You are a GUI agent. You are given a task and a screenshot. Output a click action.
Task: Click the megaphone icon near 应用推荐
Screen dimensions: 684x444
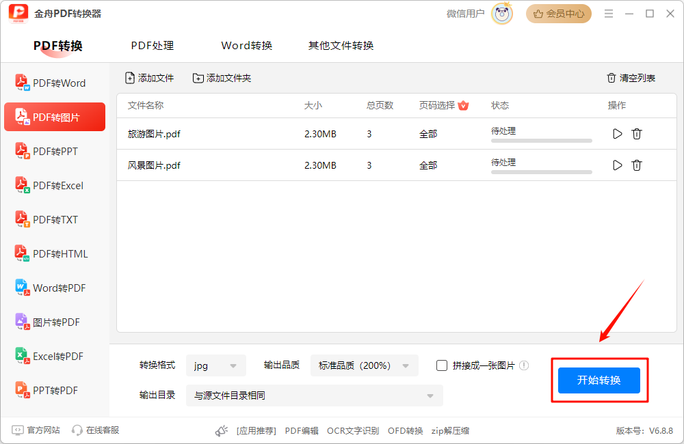click(222, 430)
